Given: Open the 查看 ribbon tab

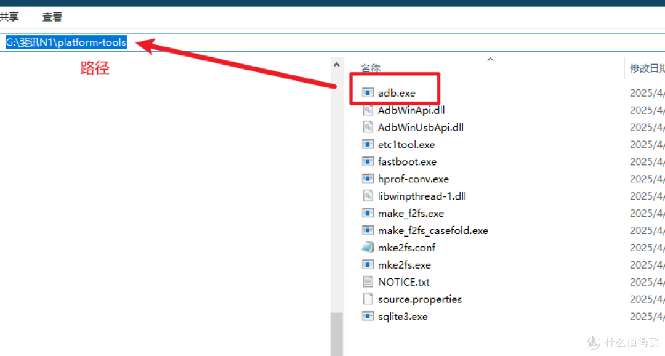Looking at the screenshot, I should pyautogui.click(x=52, y=17).
